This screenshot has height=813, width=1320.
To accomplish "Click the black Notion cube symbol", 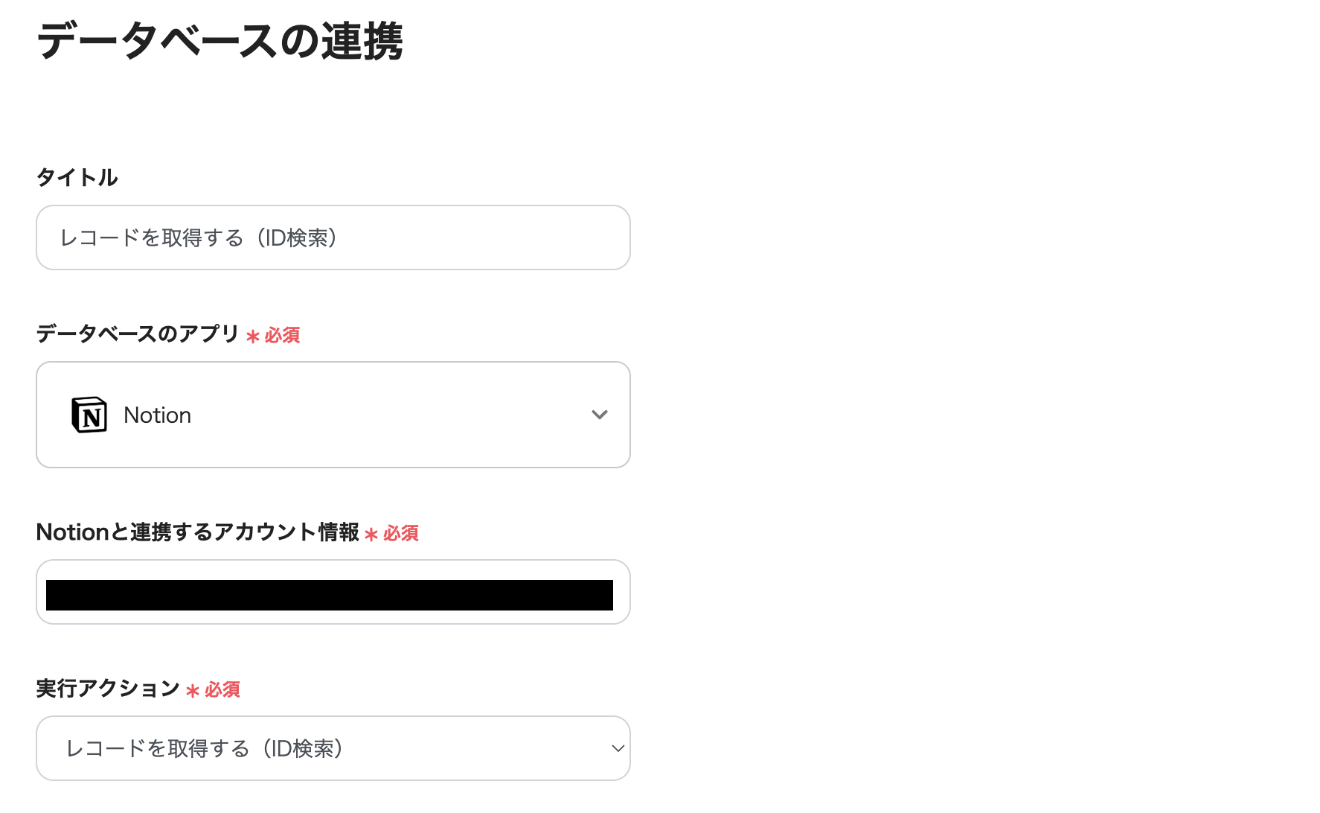I will tap(91, 415).
